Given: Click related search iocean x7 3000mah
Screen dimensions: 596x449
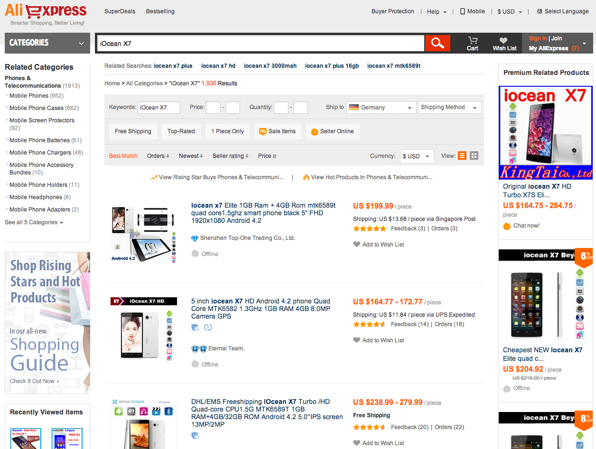Looking at the screenshot, I should [270, 66].
